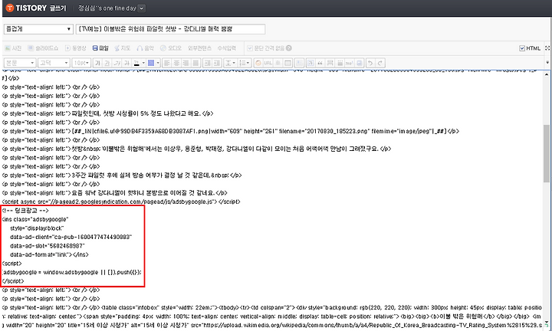Image resolution: width=552 pixels, height=331 pixels.
Task: Click the data-ad-slot="5602468987" line
Action: (48, 246)
